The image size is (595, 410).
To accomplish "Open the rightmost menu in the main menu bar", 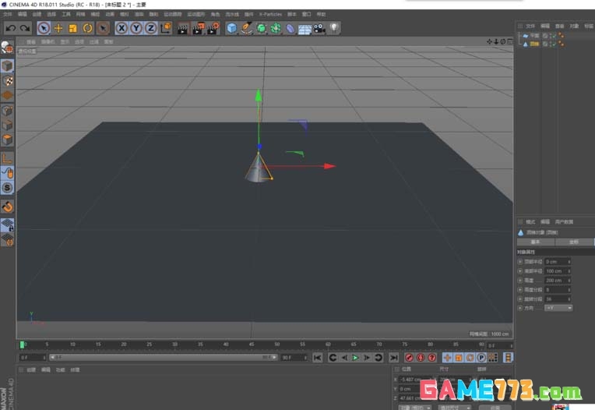I will point(321,15).
